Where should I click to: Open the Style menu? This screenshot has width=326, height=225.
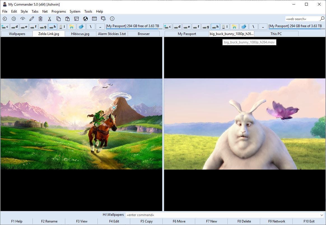24,11
